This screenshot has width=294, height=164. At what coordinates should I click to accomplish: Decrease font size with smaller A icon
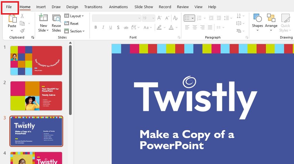[x=167, y=18]
